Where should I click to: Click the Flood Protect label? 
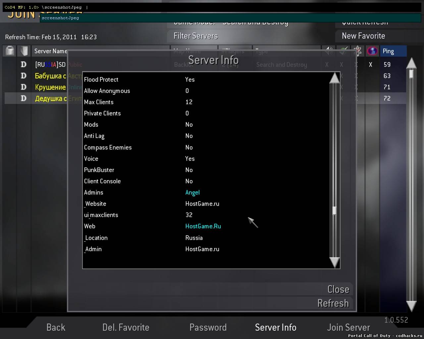pyautogui.click(x=101, y=79)
